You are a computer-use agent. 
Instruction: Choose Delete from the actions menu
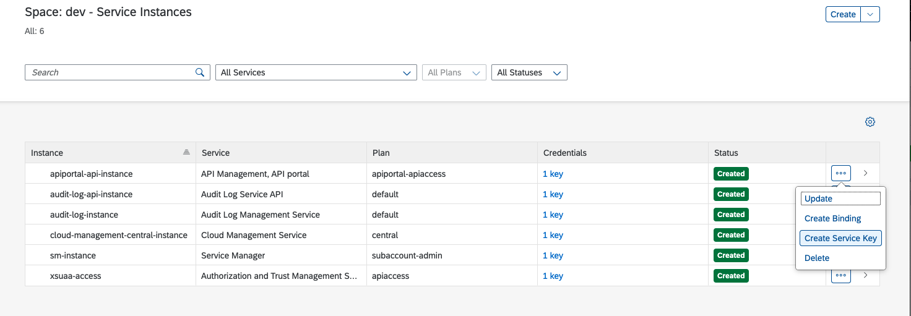point(817,258)
